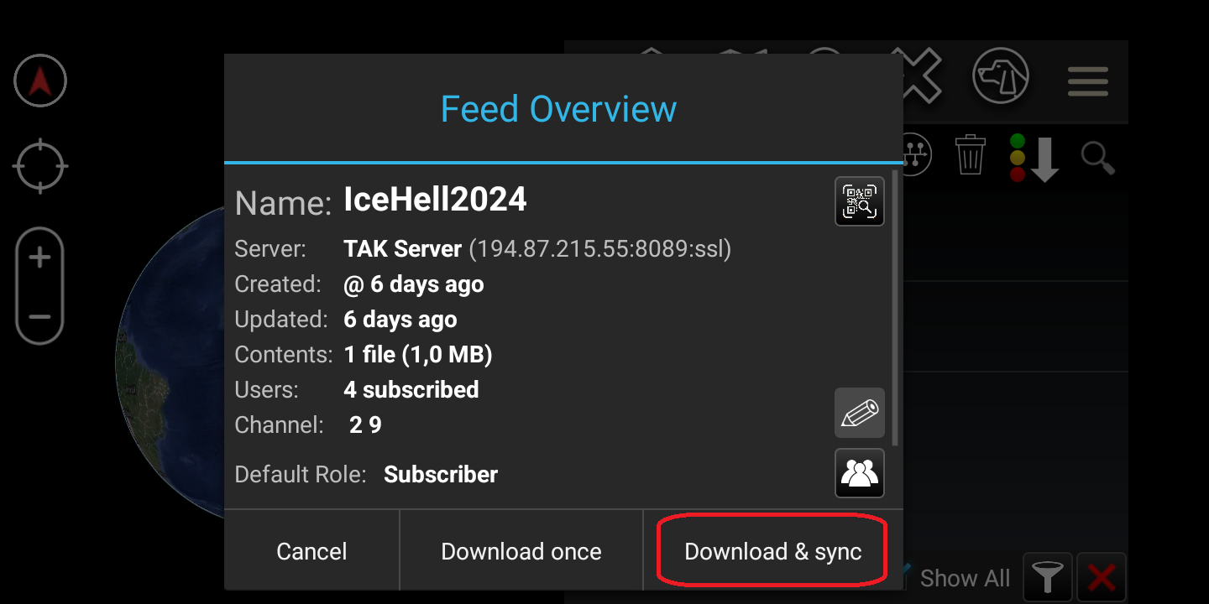This screenshot has width=1209, height=604.
Task: Tap the dog head toolbar icon
Action: coord(1001,77)
